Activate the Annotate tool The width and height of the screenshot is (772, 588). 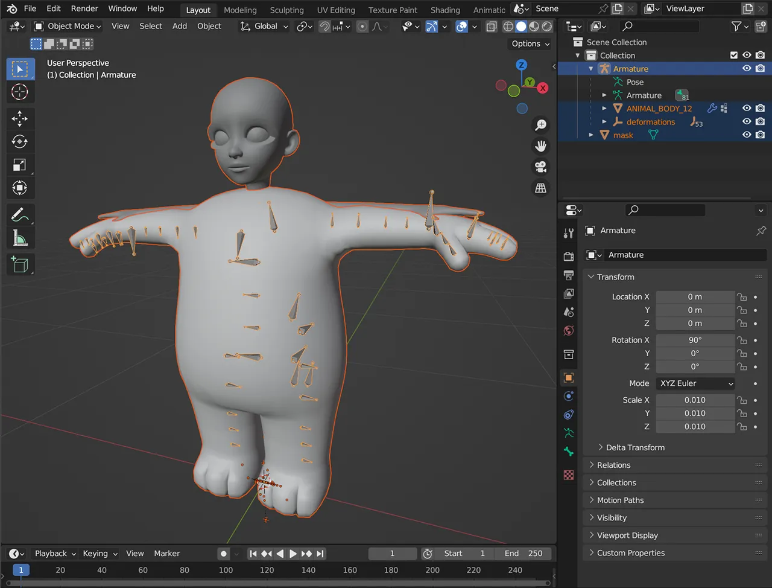pyautogui.click(x=20, y=214)
